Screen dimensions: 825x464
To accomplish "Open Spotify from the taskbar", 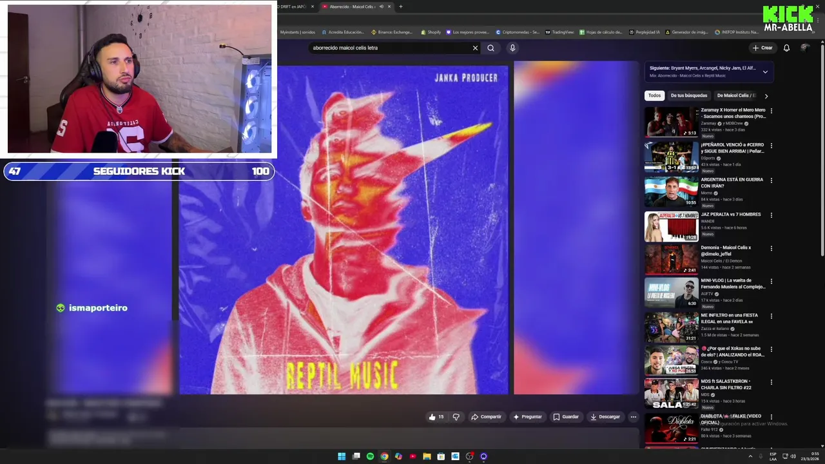I will point(370,456).
